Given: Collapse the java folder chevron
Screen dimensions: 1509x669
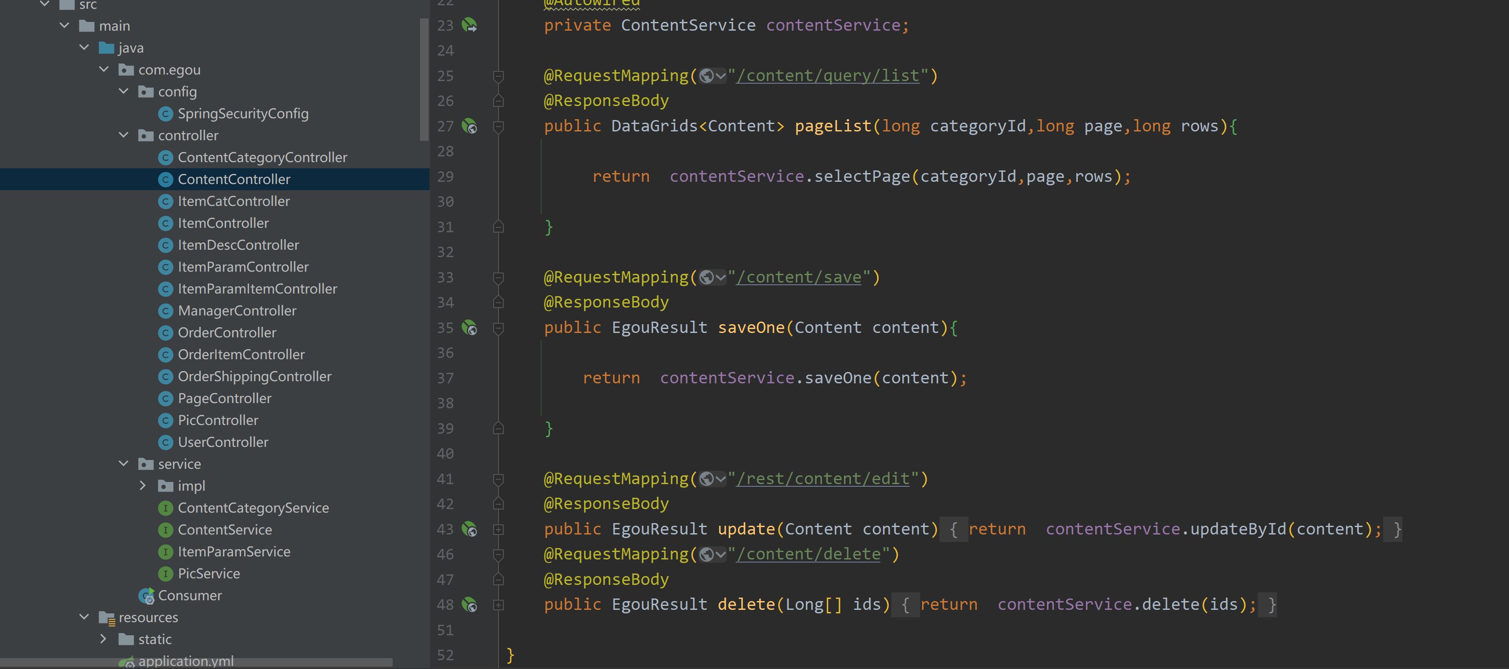Looking at the screenshot, I should pos(84,47).
